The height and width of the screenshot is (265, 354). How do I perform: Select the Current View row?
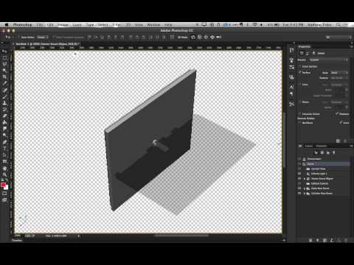click(x=324, y=169)
